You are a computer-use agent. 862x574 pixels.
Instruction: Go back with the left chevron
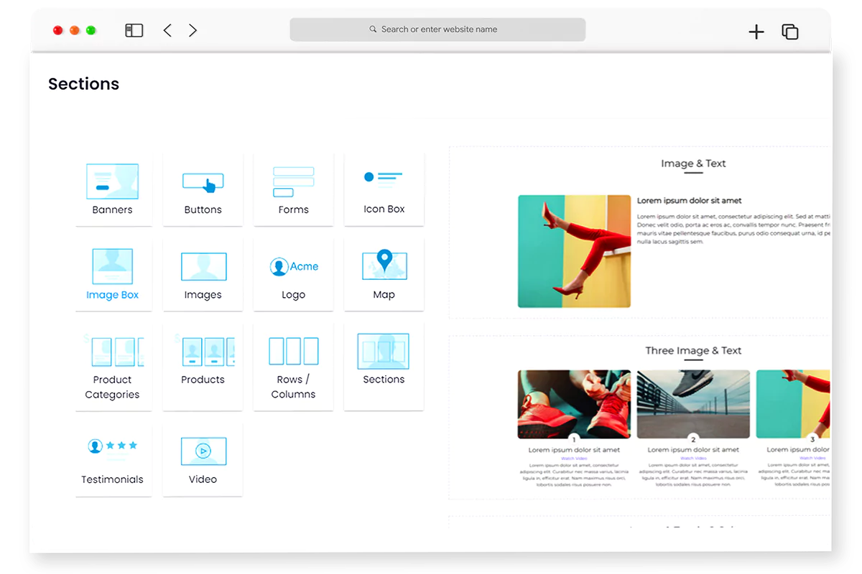pyautogui.click(x=167, y=30)
